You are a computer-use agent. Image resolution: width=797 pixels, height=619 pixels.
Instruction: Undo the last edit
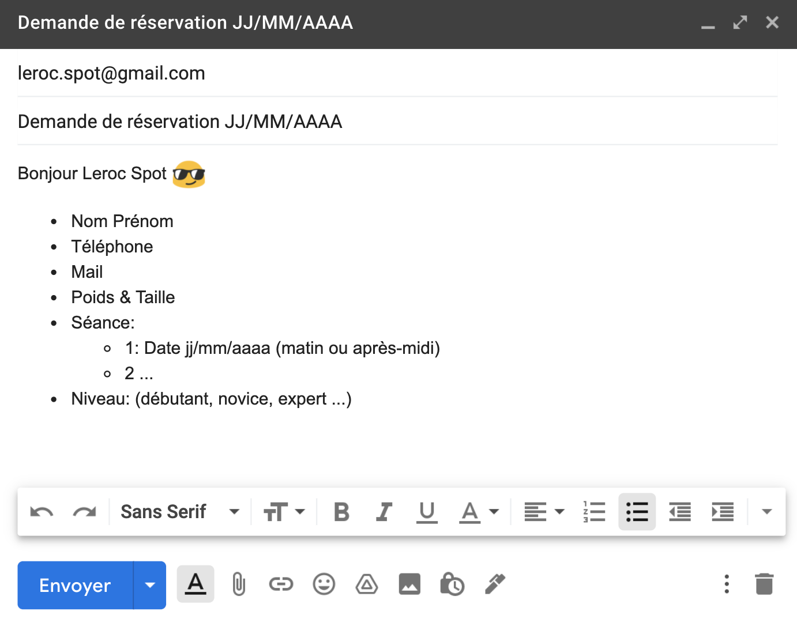pos(42,512)
